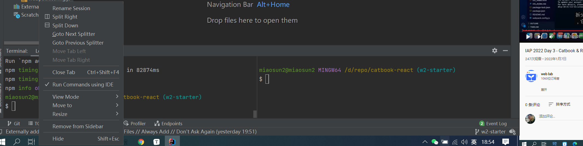
Task: Open the web lab channel avatar
Action: tap(531, 76)
